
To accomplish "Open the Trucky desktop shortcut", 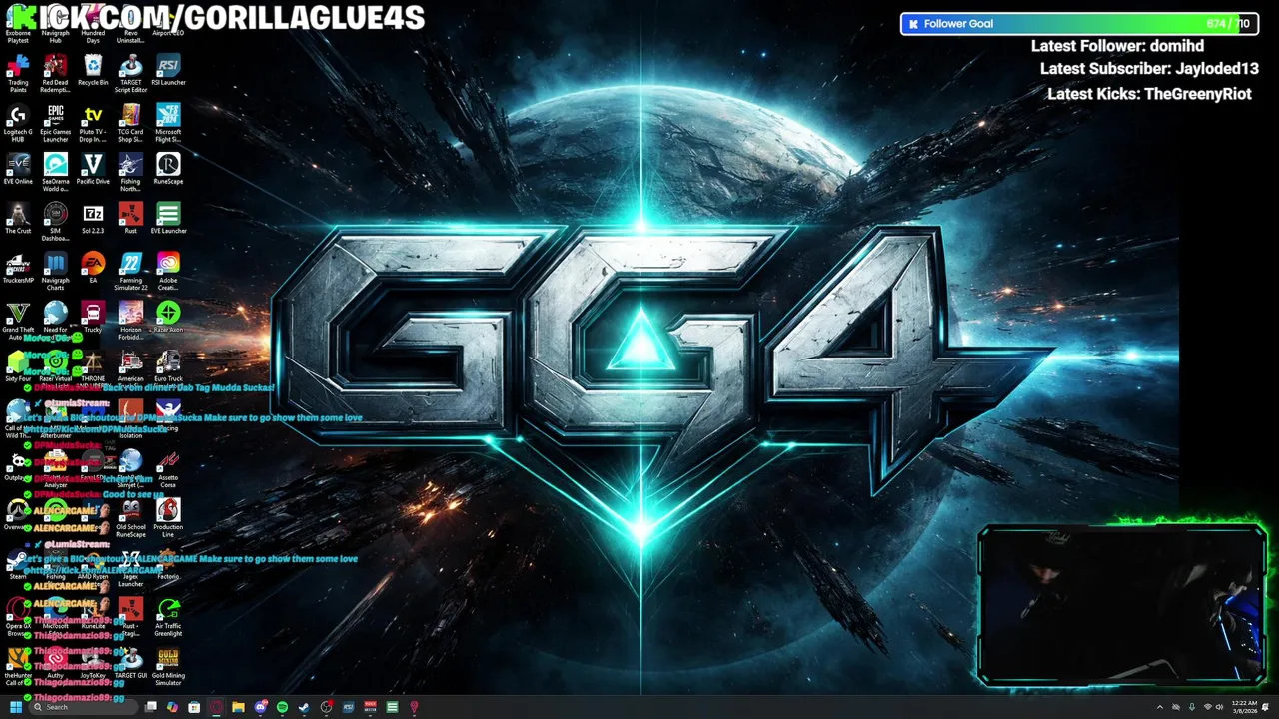I will point(93,317).
